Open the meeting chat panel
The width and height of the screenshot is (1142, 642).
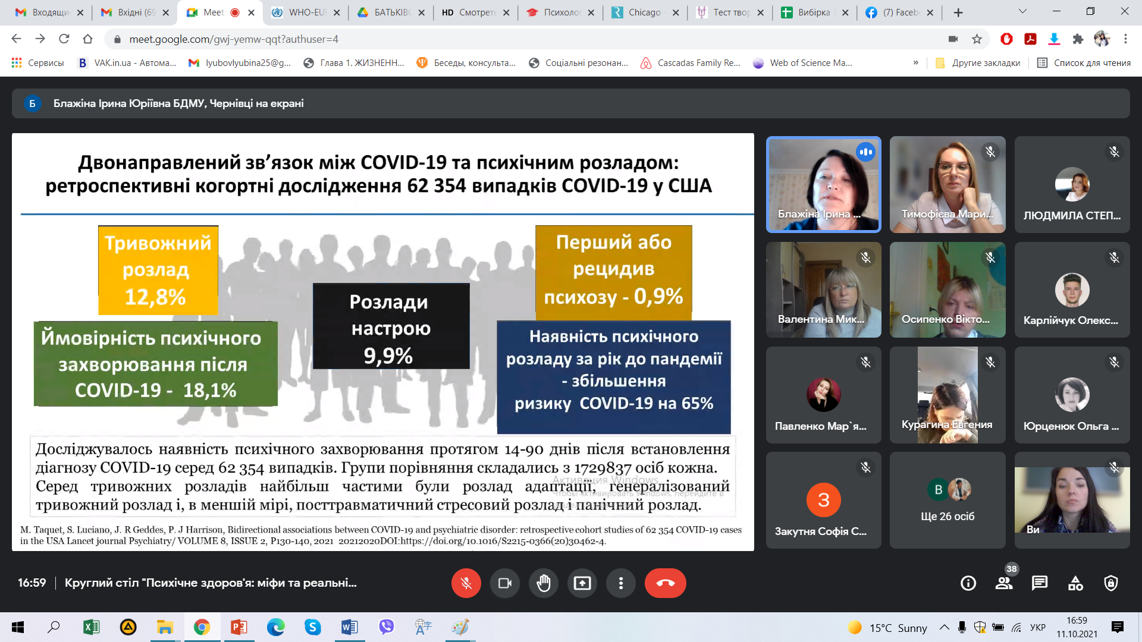[x=1040, y=583]
